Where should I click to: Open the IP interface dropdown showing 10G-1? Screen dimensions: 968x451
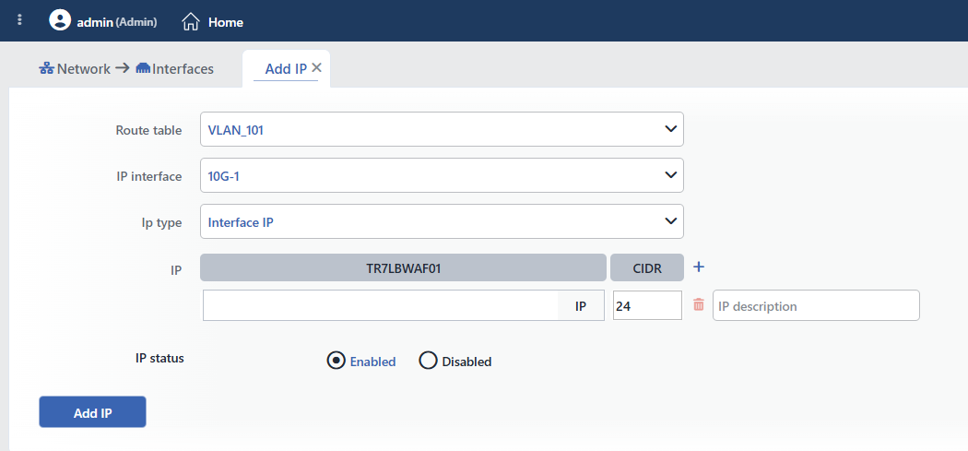point(442,175)
